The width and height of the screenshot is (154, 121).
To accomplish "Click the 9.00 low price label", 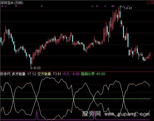I will 37,68.
